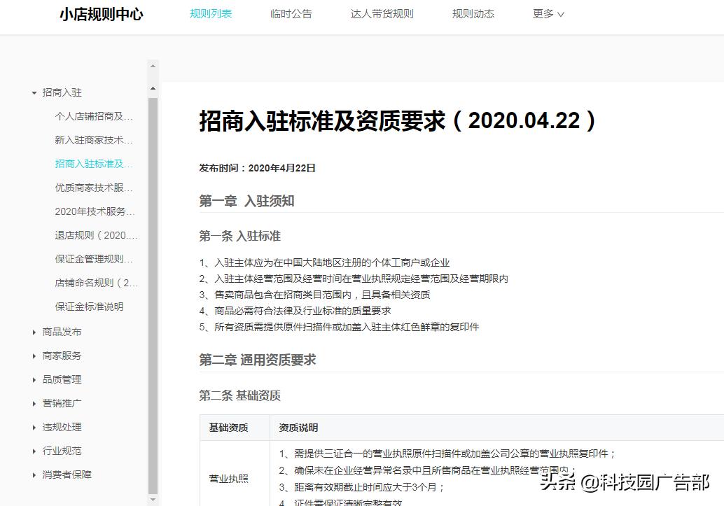Image resolution: width=724 pixels, height=506 pixels.
Task: Select the 个人店铺招商及 rule entry
Action: click(95, 116)
